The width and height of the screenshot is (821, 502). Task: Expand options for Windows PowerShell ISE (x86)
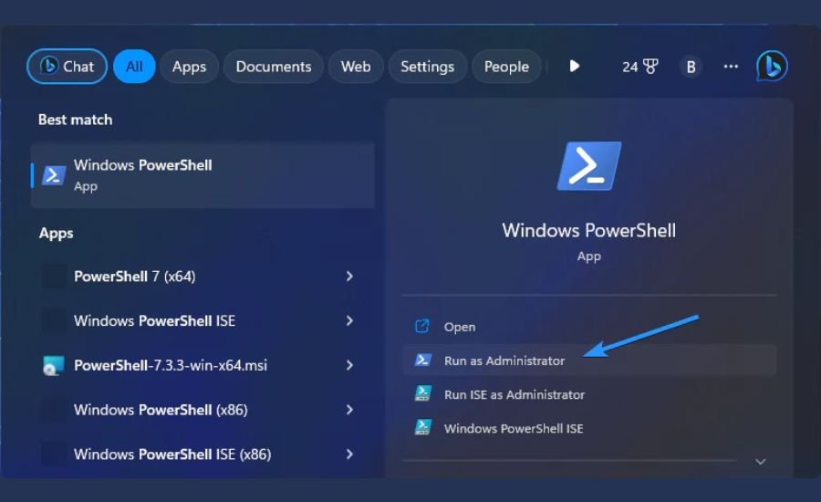[x=349, y=455]
